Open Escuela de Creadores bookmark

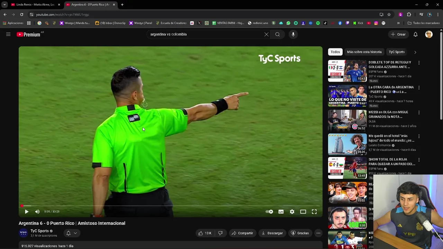point(171,23)
